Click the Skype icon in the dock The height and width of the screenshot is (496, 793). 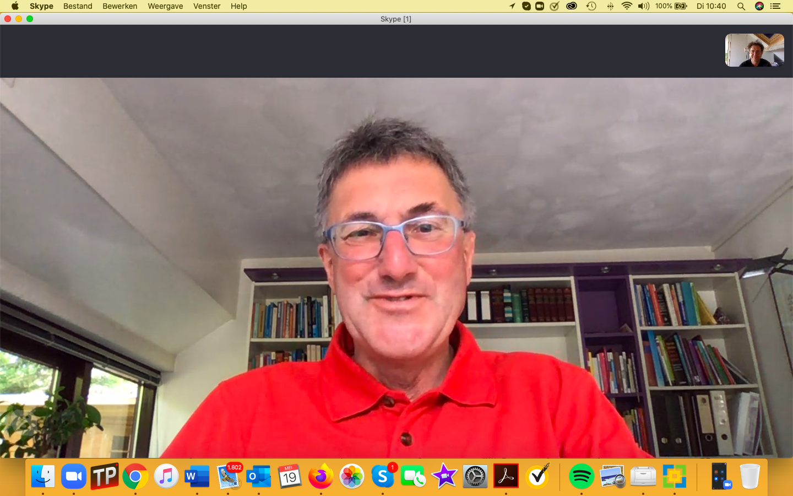click(x=383, y=476)
